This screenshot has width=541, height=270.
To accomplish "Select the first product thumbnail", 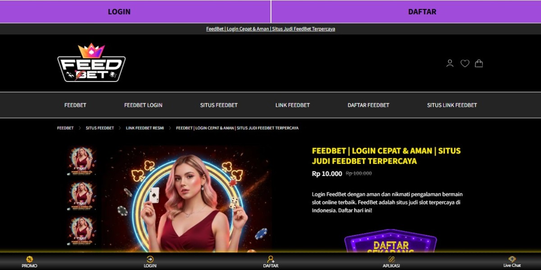I will click(x=82, y=162).
